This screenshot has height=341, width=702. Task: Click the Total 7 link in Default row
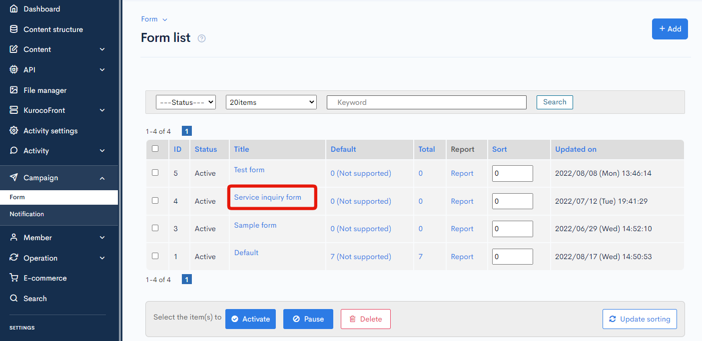421,257
